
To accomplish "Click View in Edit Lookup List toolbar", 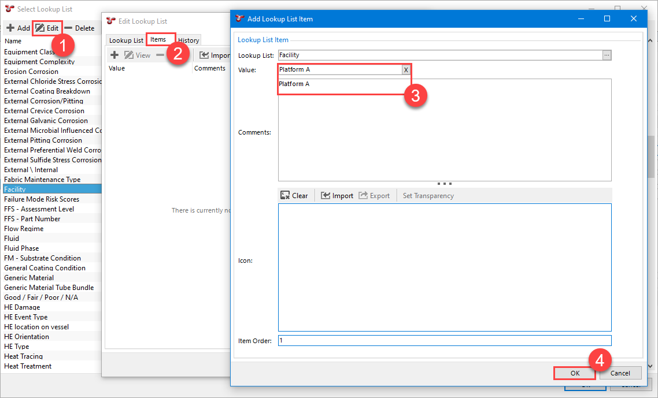I will coord(137,55).
